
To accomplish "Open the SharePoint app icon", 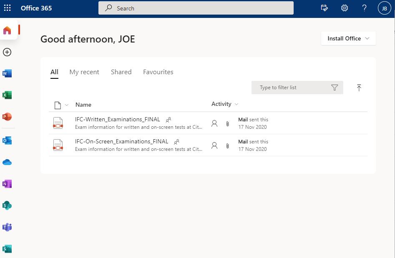I will (7, 205).
